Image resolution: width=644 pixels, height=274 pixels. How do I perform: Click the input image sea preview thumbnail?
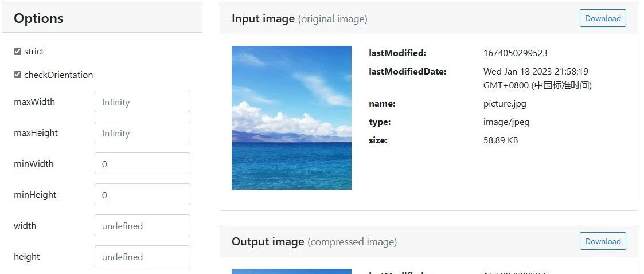tap(291, 118)
